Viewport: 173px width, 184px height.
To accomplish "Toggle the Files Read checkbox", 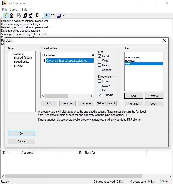I will click(x=100, y=56).
